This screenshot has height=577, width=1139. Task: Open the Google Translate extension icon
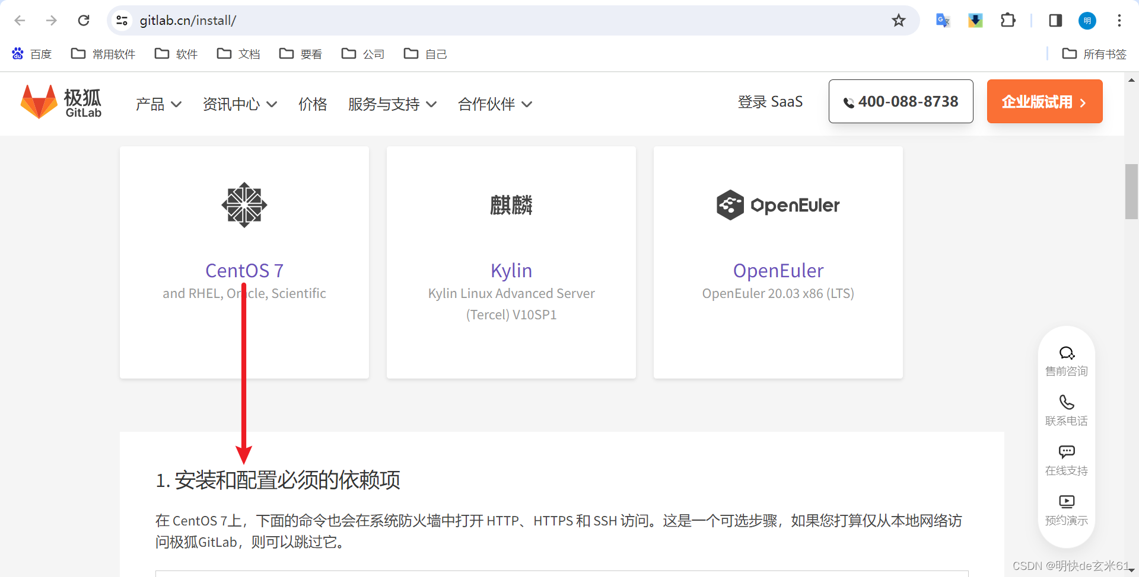pos(942,20)
